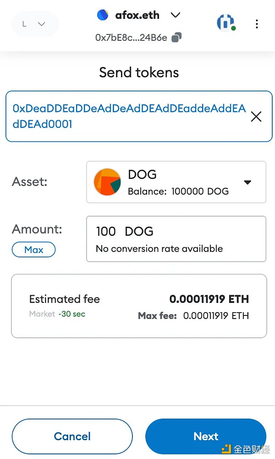The image size is (275, 459).
Task: Click the DOG balance text
Action: coord(178,191)
